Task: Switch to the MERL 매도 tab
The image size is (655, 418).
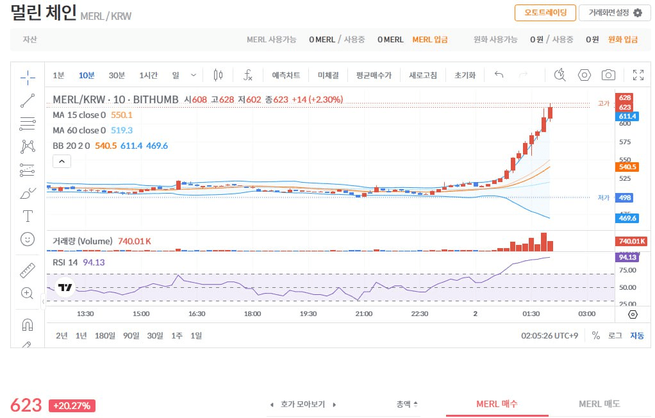Action: click(x=599, y=404)
